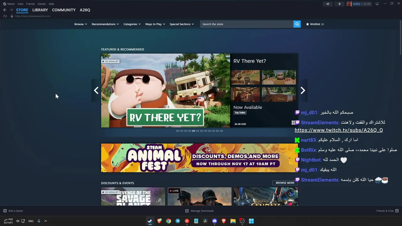Open the STORE tab
402x226 pixels.
22,10
